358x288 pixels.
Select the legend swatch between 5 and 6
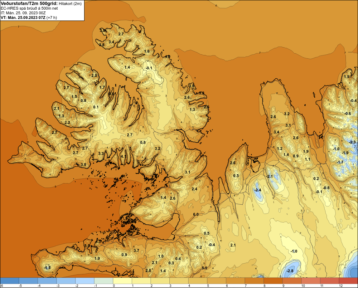click(x=217, y=281)
